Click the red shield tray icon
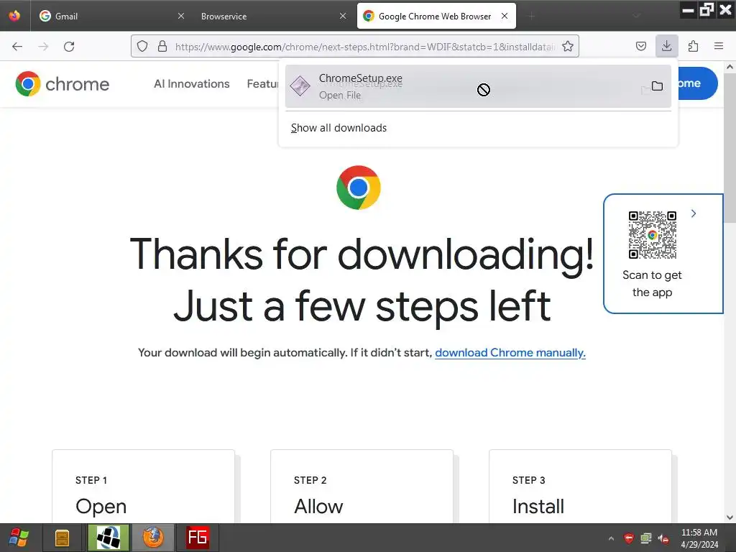Screen dimensions: 736x552 tap(628, 538)
